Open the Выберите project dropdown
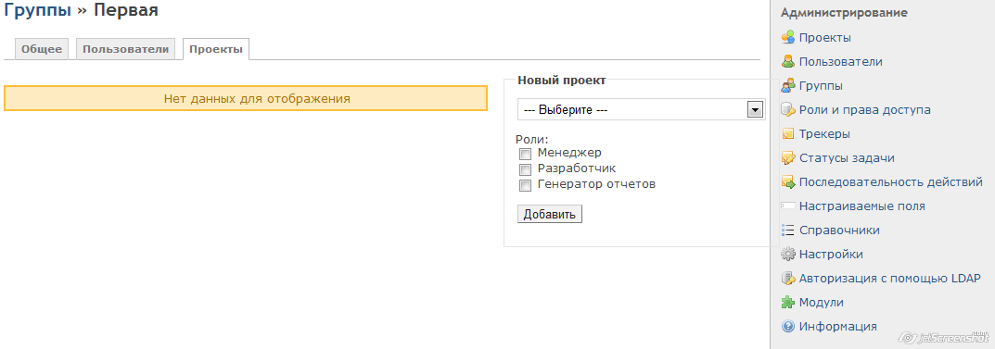995x349 pixels. [642, 109]
